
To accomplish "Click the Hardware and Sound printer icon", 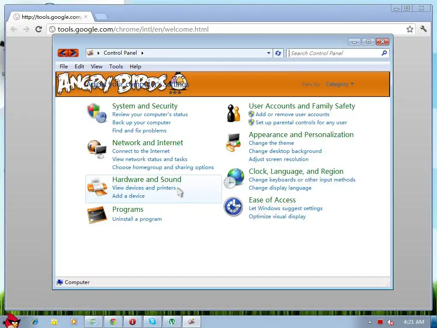I will [x=97, y=186].
